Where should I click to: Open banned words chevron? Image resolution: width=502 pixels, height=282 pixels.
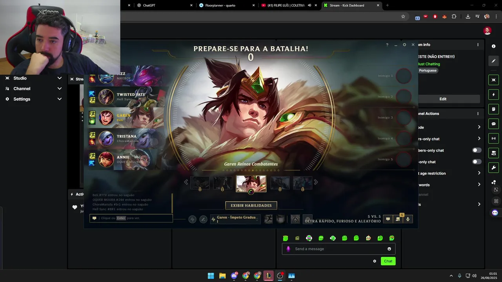(x=479, y=184)
